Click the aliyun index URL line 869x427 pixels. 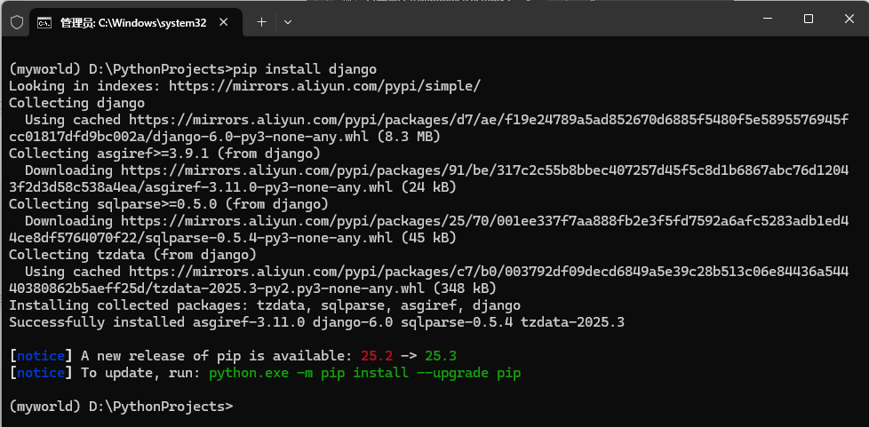(x=244, y=86)
